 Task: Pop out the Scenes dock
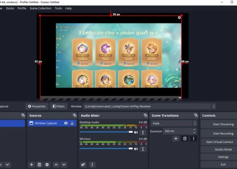23,116
